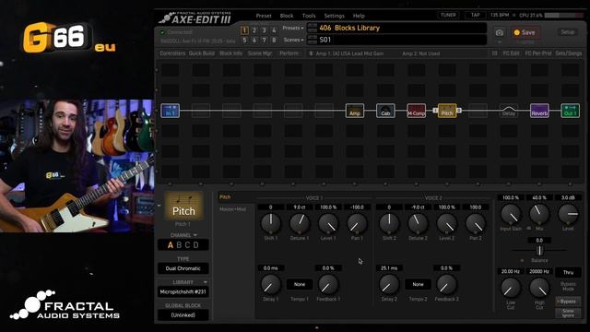The width and height of the screenshot is (590, 332).
Task: Open the Block menu
Action: pyautogui.click(x=287, y=16)
